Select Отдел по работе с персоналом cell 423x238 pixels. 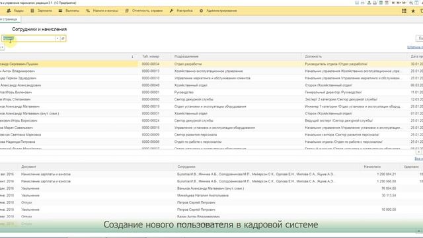tap(198, 141)
